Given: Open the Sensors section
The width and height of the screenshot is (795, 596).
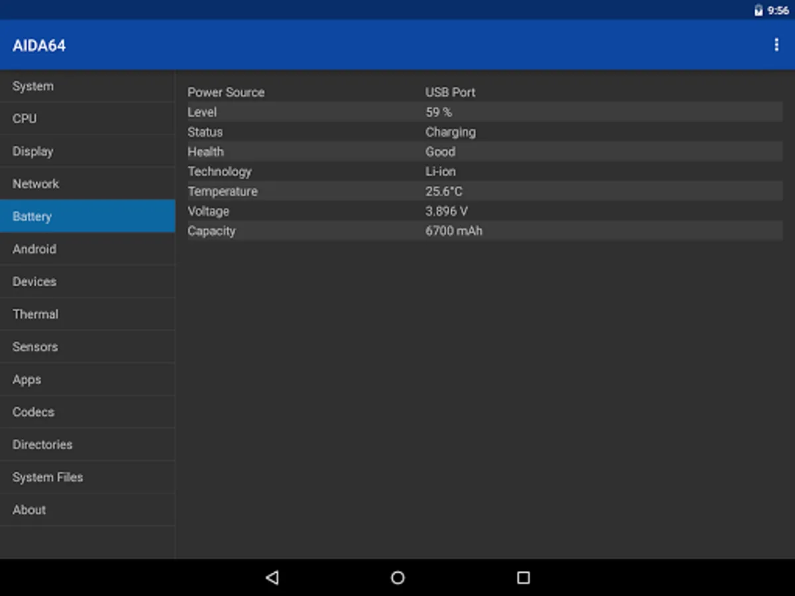Looking at the screenshot, I should pyautogui.click(x=87, y=346).
